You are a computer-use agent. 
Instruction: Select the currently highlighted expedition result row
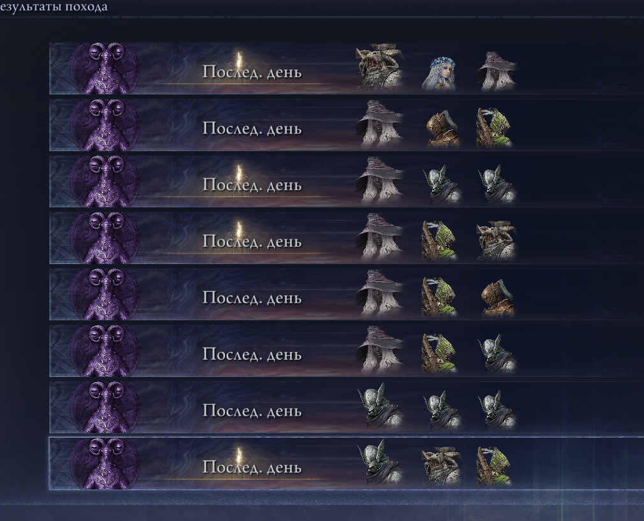[347, 464]
